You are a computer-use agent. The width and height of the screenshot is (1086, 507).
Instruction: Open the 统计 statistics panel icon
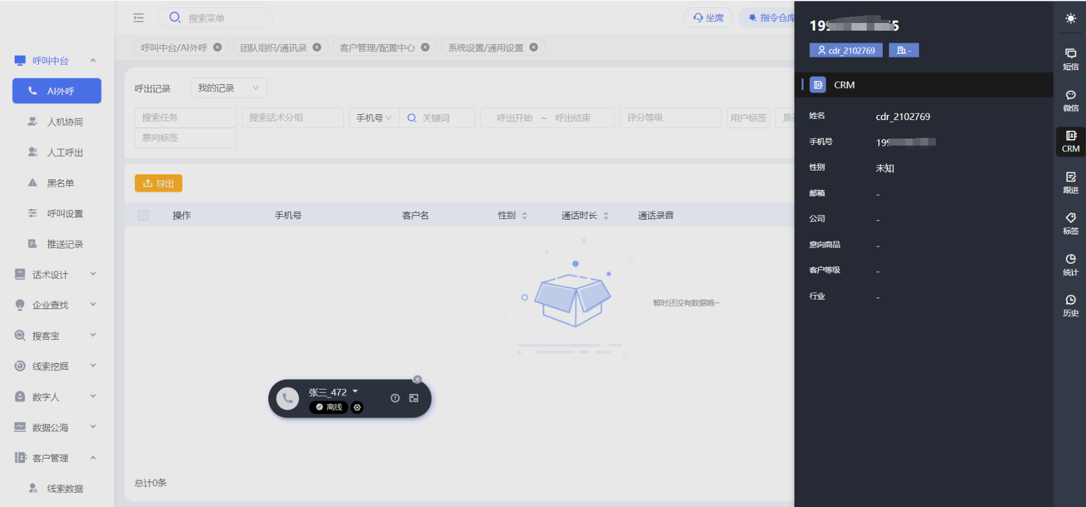click(x=1070, y=264)
